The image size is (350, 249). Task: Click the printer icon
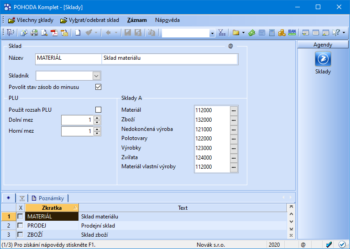click(34, 33)
